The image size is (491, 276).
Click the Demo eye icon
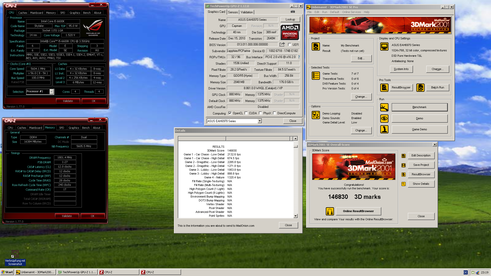click(384, 119)
